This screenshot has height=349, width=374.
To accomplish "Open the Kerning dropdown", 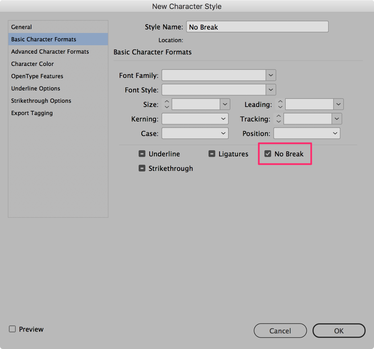I will [x=195, y=119].
